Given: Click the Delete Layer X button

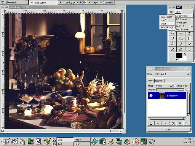Looking at the screenshot, I should pyautogui.click(x=180, y=123).
